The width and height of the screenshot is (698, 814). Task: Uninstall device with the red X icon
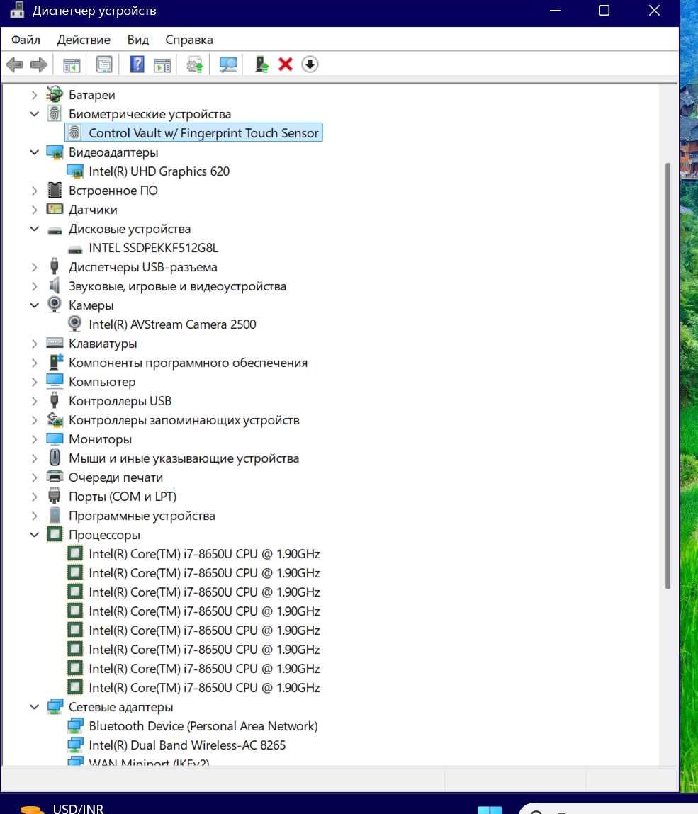point(286,64)
